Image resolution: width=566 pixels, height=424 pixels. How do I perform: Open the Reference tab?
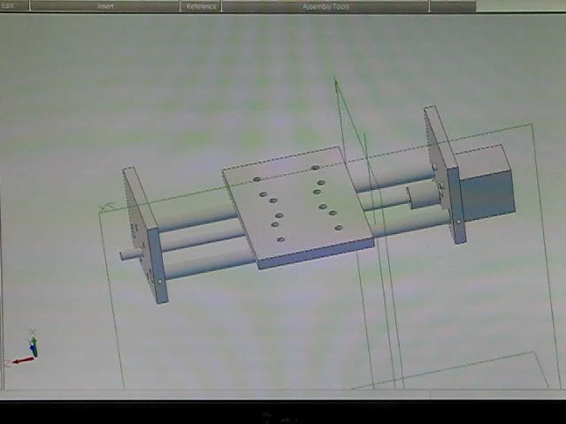pos(201,6)
